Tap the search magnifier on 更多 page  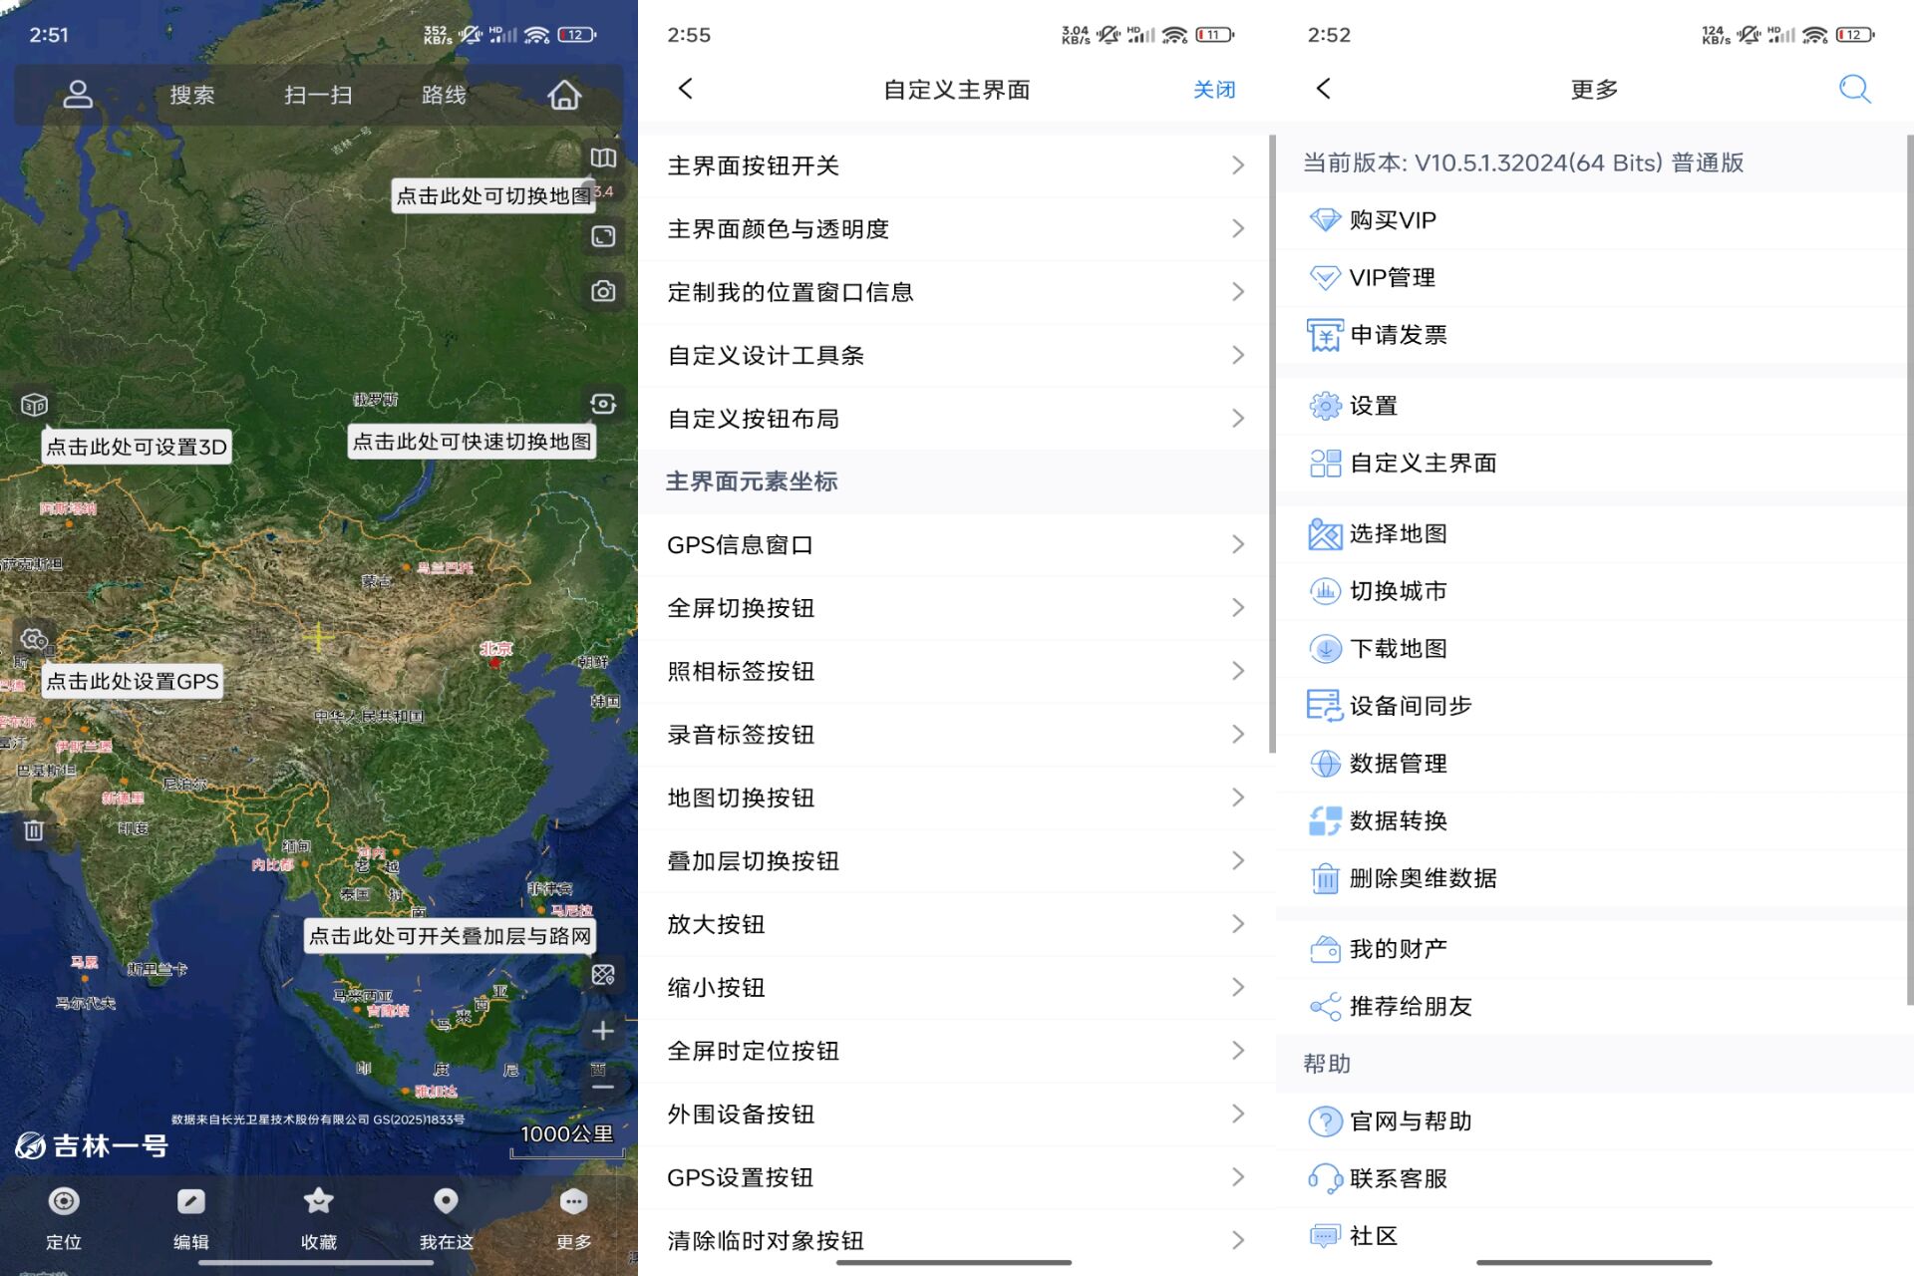click(x=1854, y=89)
